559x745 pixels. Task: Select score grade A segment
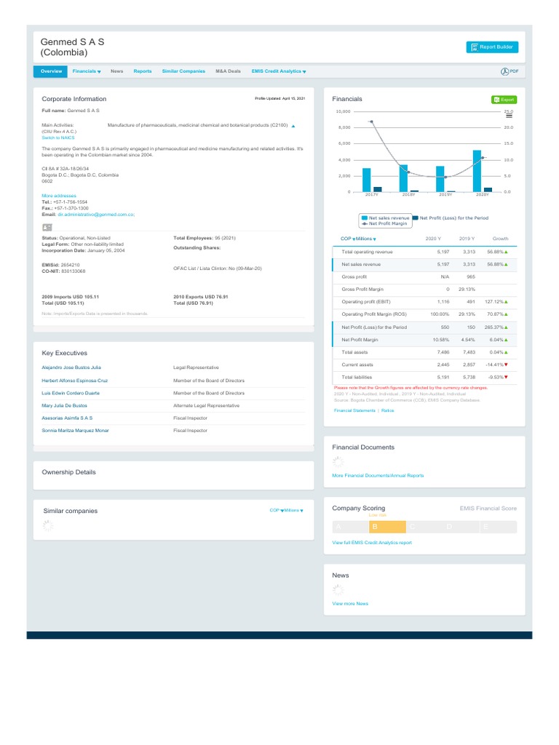[x=350, y=527]
